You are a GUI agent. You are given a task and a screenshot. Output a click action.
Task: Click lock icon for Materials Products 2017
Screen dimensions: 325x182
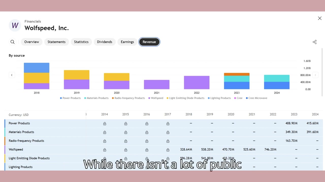click(168, 132)
